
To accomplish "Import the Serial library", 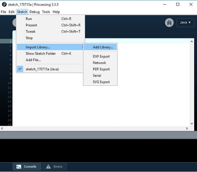I will click(100, 75).
